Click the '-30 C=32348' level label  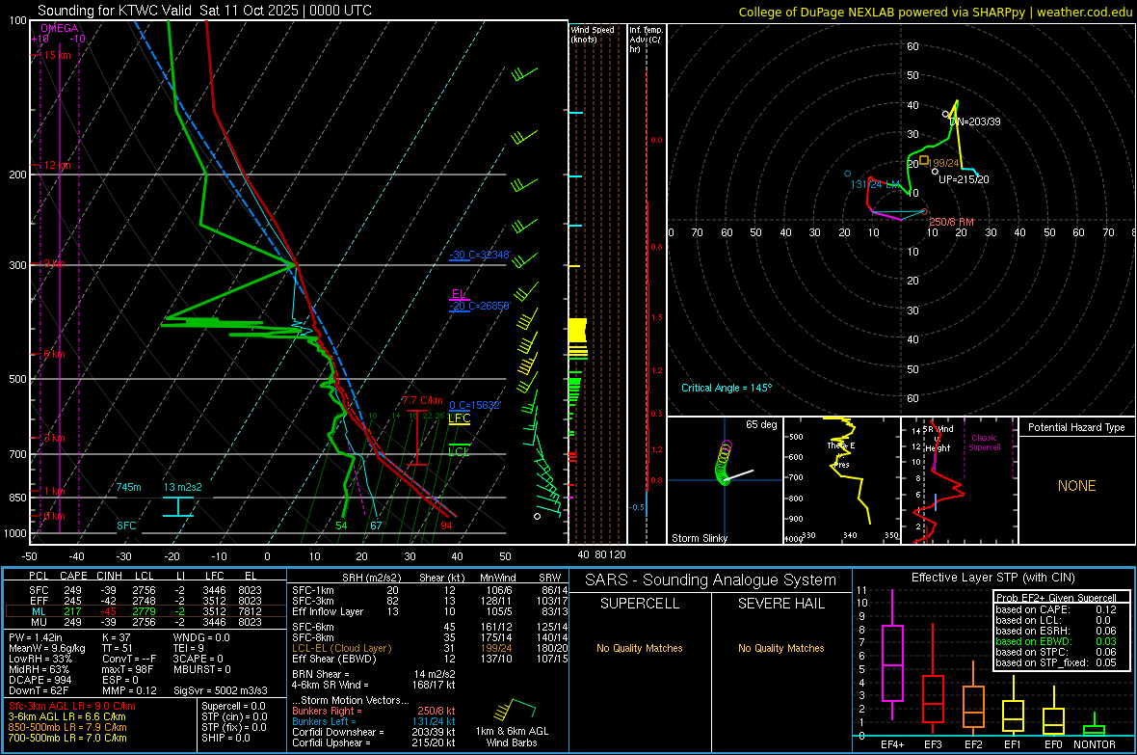point(480,255)
